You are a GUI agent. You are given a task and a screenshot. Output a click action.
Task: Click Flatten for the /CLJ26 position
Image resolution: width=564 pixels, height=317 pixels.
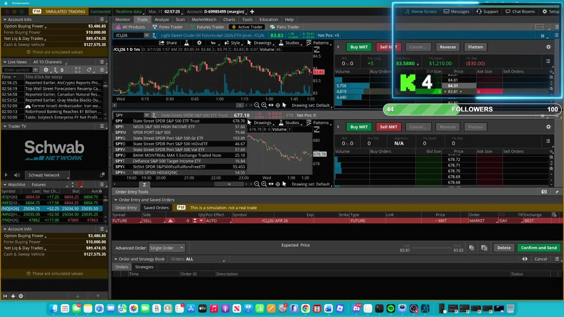[x=475, y=47]
